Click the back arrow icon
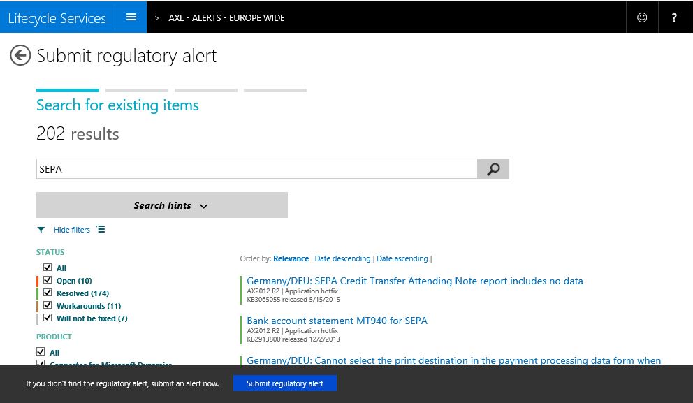Screen dimensions: 693x403 20,55
